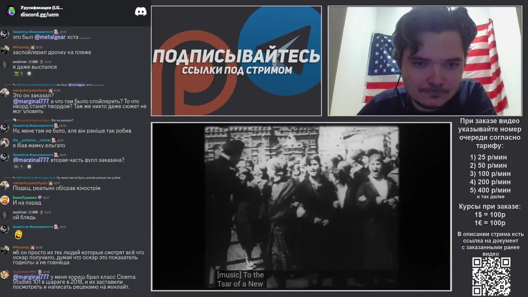Click the role icon next to the_yorkshire_rimmer's name
Image resolution: width=528 pixels, height=297 pixels.
click(x=54, y=140)
